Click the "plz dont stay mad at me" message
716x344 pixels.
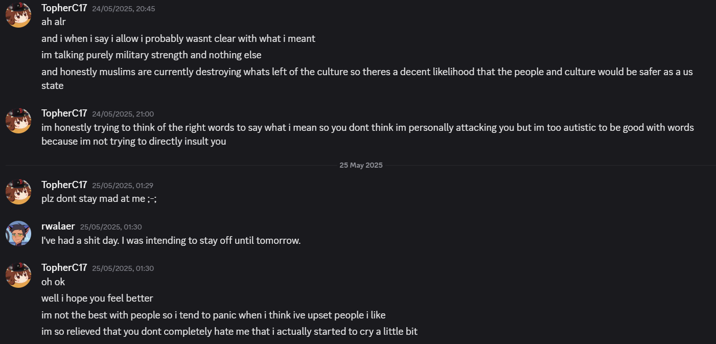(99, 199)
